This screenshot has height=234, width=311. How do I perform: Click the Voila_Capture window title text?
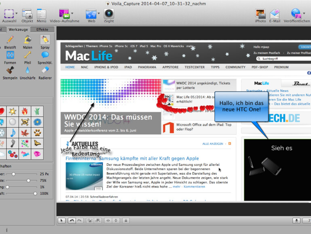point(158,4)
